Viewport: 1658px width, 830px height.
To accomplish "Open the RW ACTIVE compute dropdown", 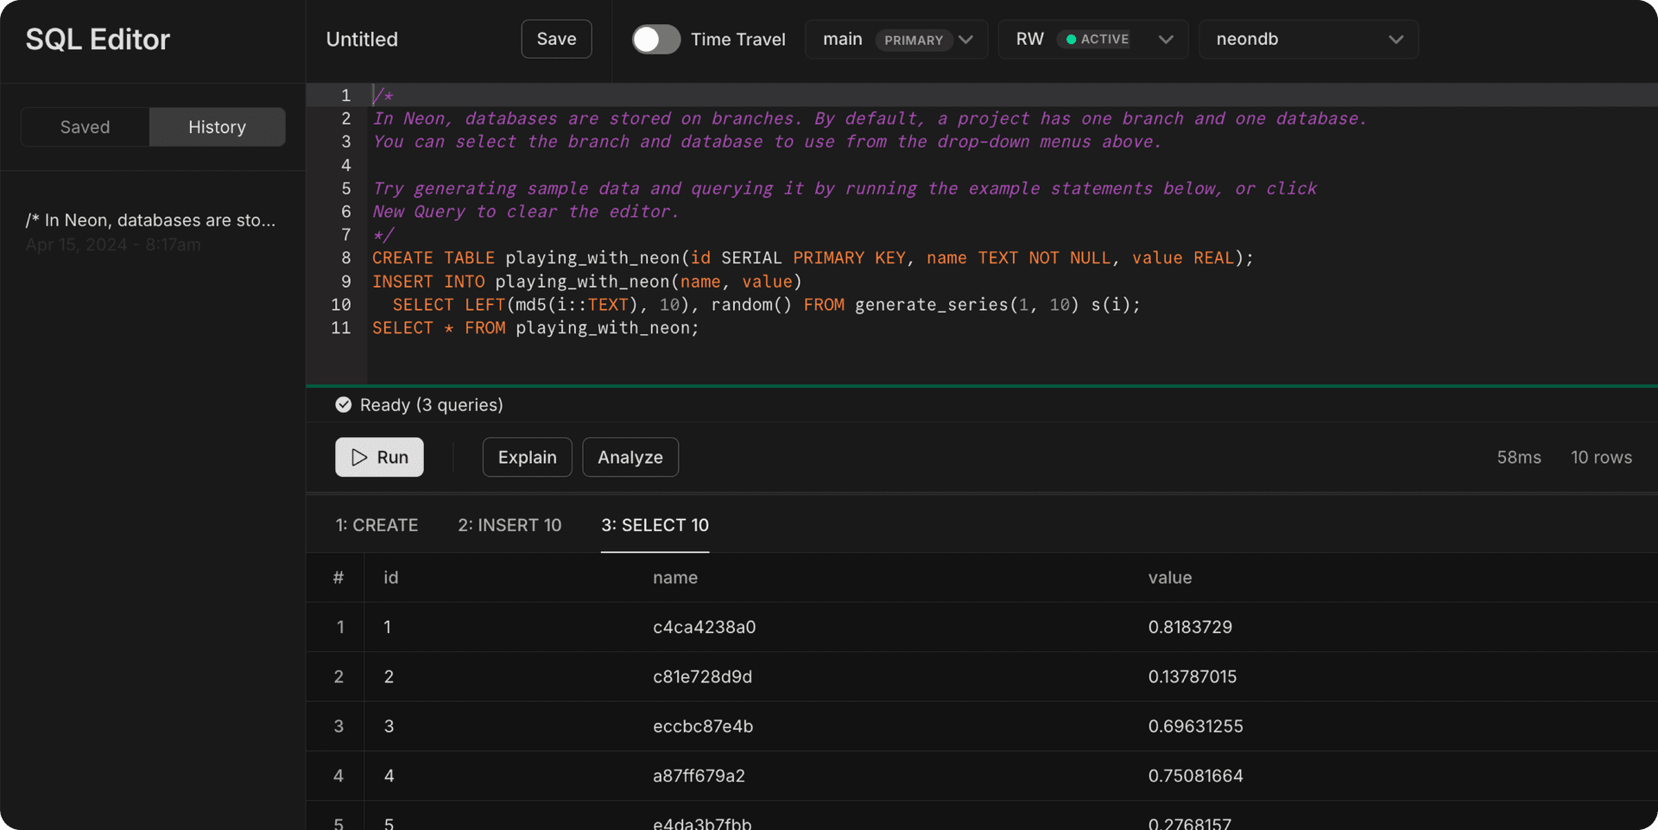I will [1092, 39].
